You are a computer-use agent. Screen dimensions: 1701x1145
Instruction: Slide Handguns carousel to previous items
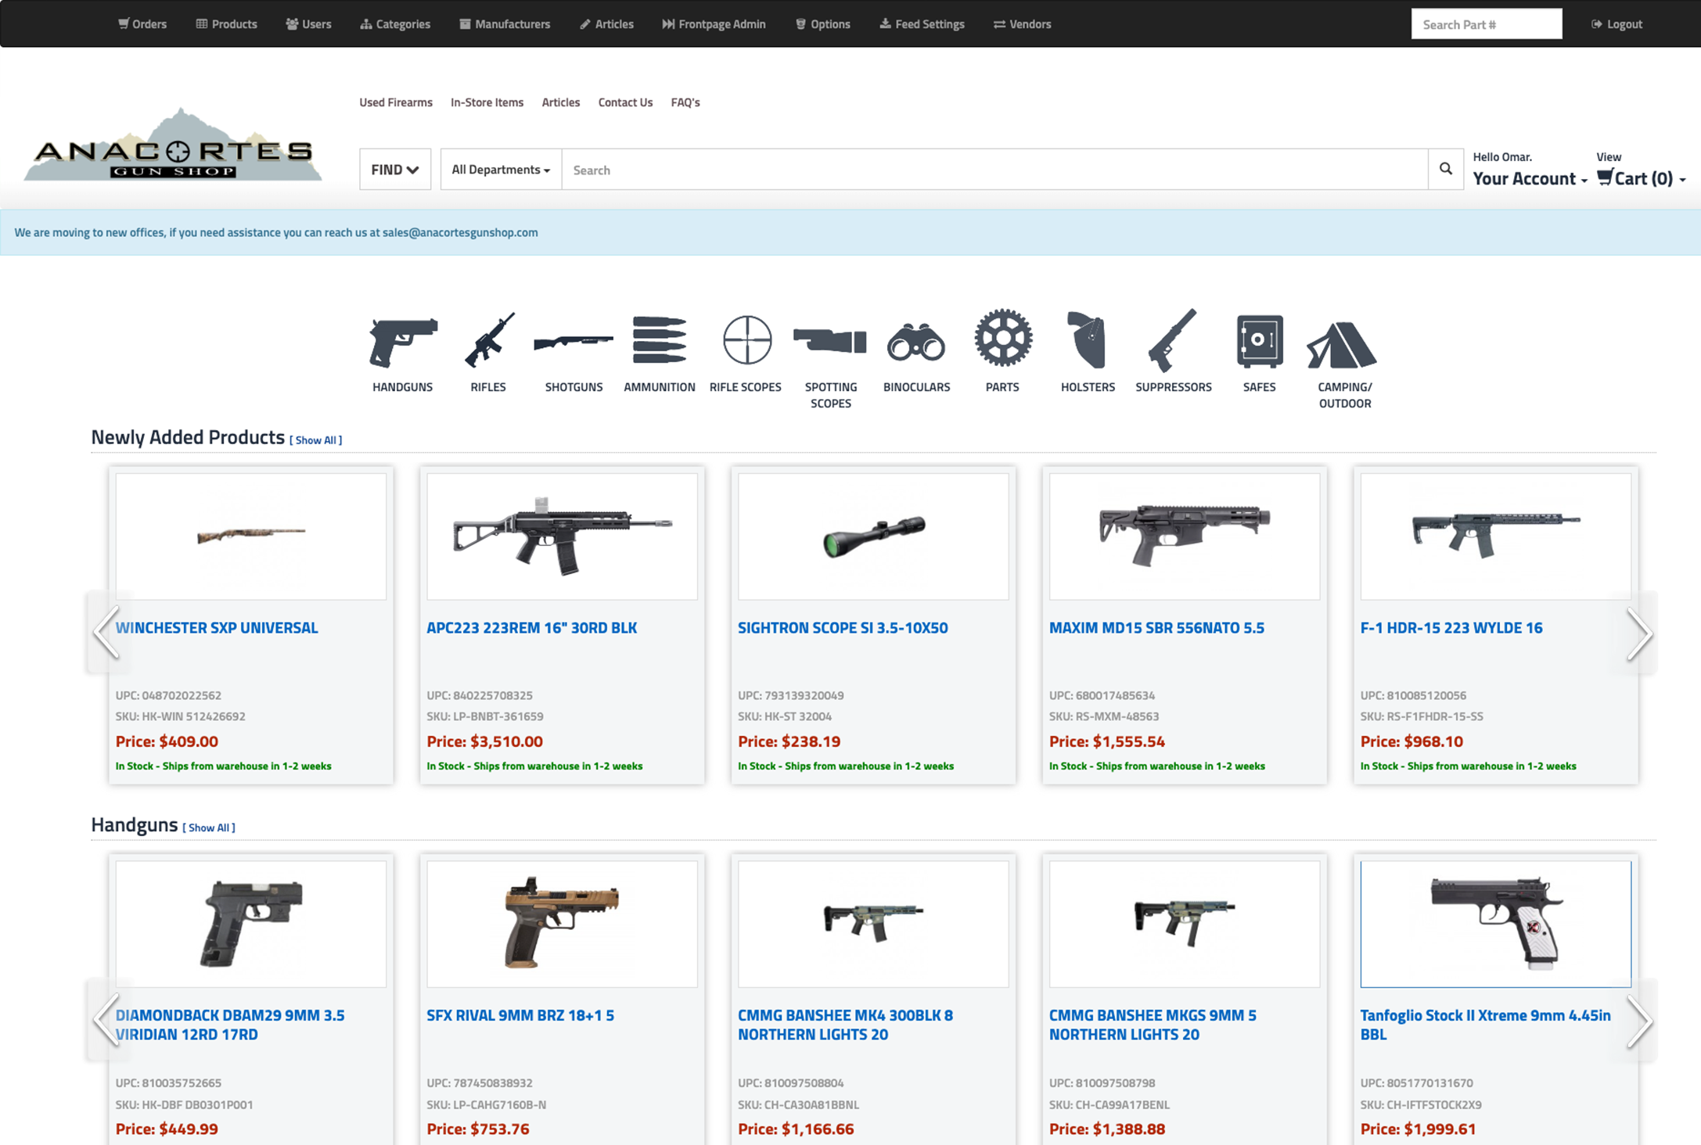pyautogui.click(x=105, y=1020)
